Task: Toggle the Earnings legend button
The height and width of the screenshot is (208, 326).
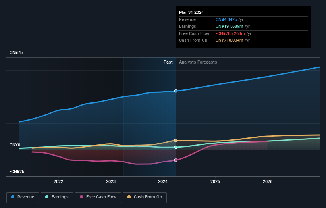Action: pyautogui.click(x=57, y=197)
